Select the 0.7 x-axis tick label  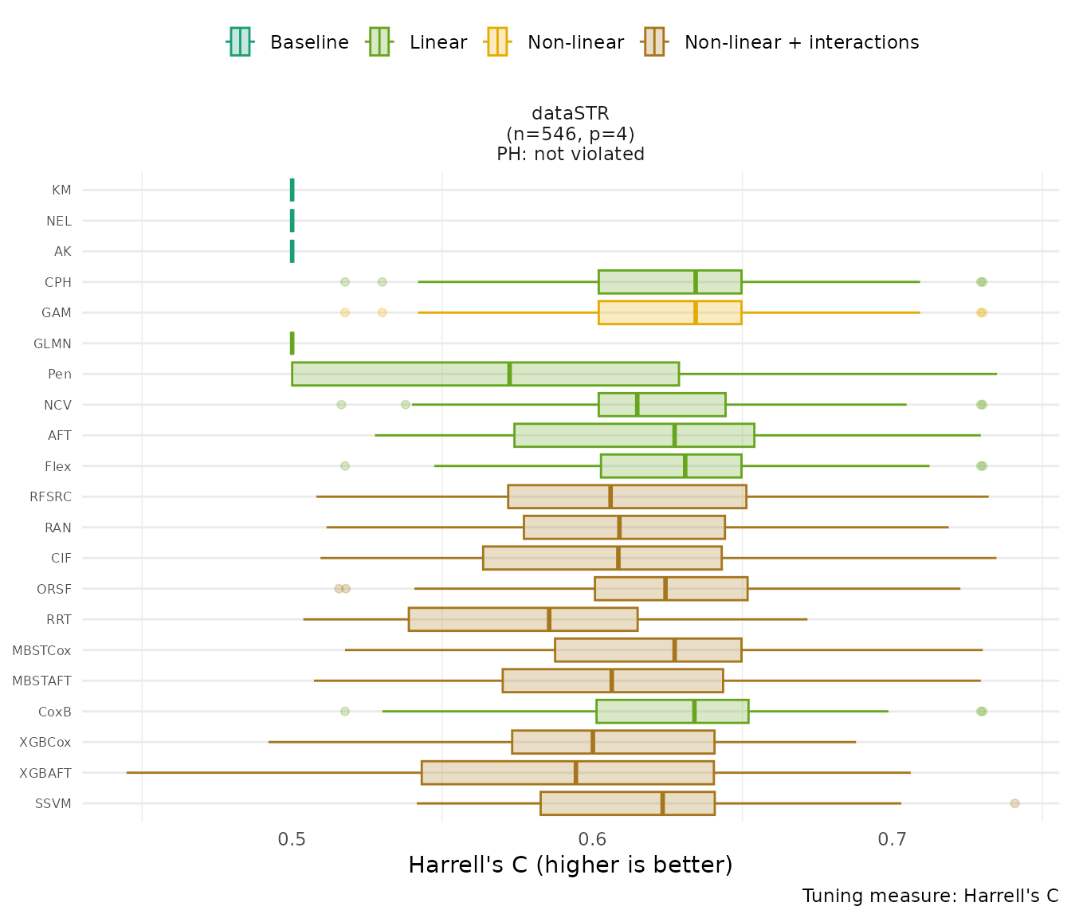coord(892,839)
